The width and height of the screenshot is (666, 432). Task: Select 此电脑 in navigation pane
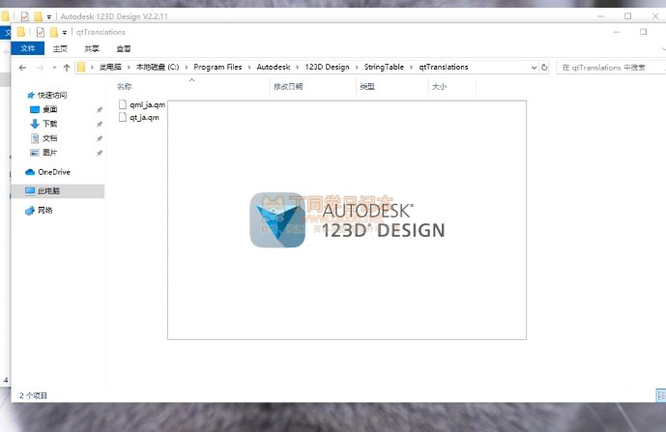tap(58, 191)
